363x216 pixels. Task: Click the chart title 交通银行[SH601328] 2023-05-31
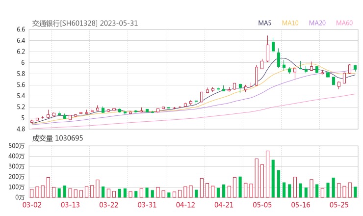pos(85,24)
